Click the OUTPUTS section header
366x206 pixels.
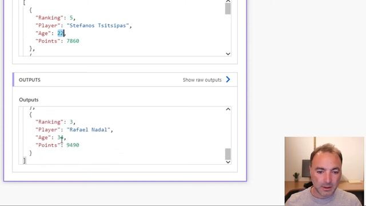[x=125, y=80]
